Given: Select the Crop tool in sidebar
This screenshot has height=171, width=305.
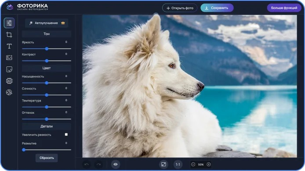Looking at the screenshot, I should tap(9, 35).
